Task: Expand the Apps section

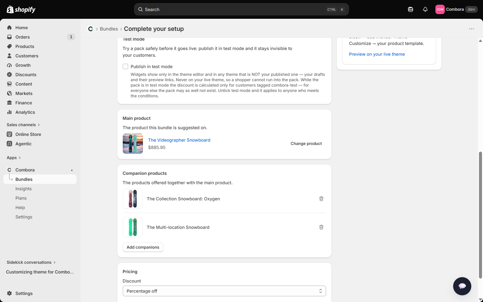Action: [x=14, y=158]
